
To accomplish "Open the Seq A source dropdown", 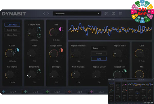I will (x=99, y=48).
